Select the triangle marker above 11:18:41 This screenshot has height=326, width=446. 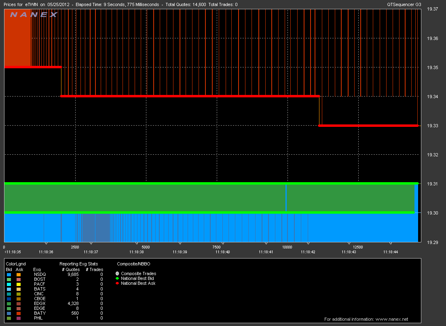[266, 243]
